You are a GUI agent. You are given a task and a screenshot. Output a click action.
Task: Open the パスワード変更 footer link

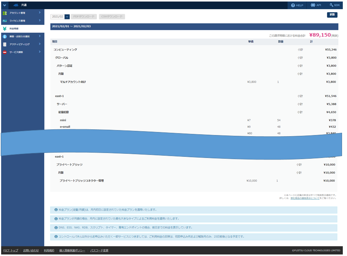pos(99,250)
